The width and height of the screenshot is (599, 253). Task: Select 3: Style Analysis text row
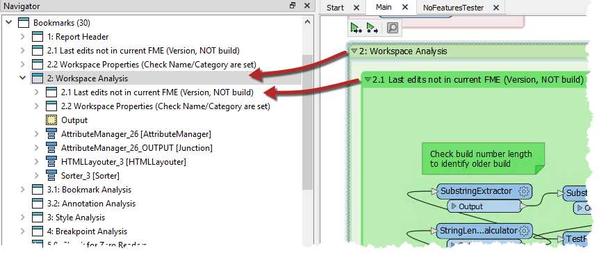pyautogui.click(x=76, y=218)
